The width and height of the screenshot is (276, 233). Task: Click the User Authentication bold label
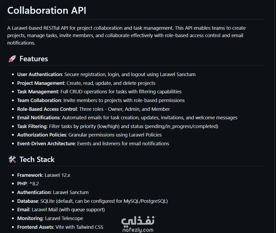point(40,74)
